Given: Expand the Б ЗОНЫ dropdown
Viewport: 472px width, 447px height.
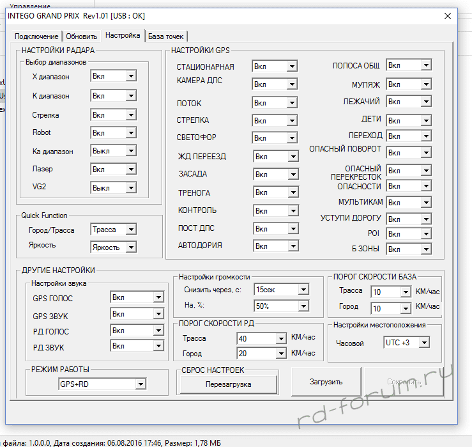Looking at the screenshot, I should (409, 249).
